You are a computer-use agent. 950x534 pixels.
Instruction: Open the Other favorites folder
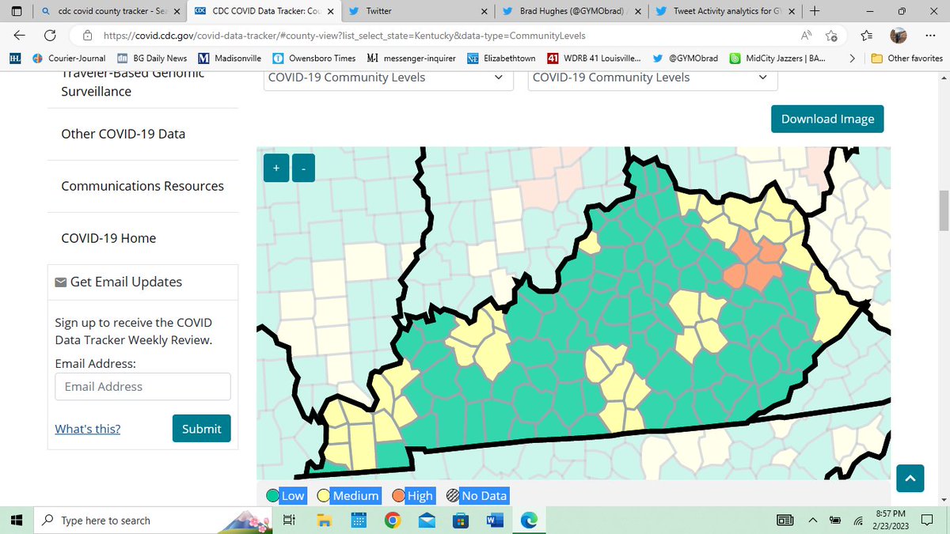pyautogui.click(x=906, y=59)
